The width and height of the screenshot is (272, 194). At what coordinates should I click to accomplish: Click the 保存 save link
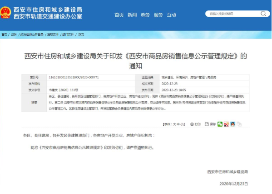[213, 124]
